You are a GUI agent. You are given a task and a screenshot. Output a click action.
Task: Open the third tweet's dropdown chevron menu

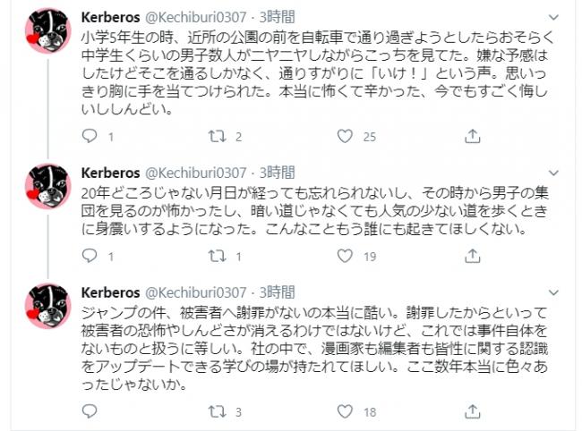(553, 292)
